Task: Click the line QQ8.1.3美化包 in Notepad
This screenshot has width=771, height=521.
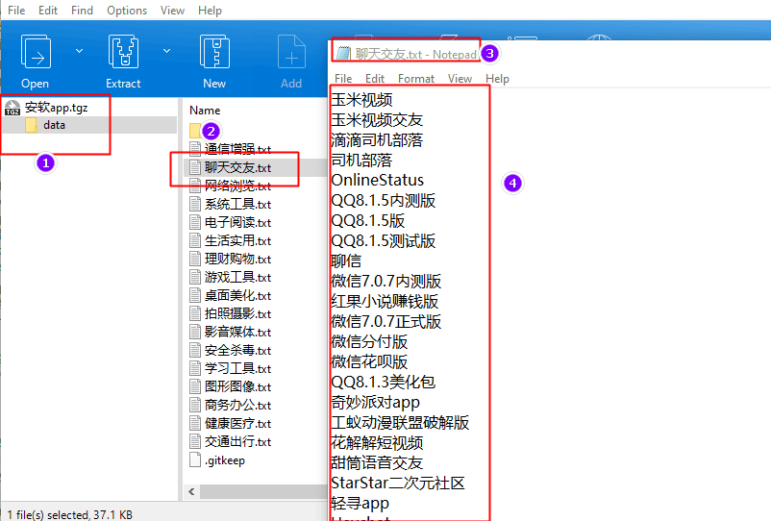Action: point(383,382)
